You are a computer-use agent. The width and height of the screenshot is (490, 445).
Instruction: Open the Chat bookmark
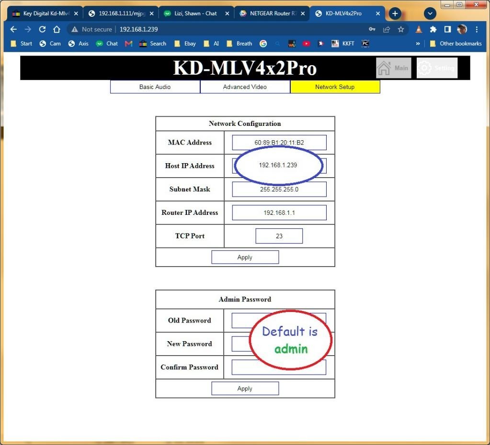tap(107, 44)
